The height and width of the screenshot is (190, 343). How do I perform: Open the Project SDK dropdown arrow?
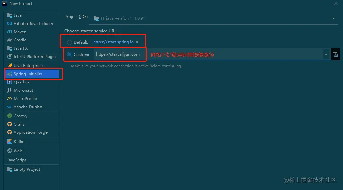click(x=333, y=18)
